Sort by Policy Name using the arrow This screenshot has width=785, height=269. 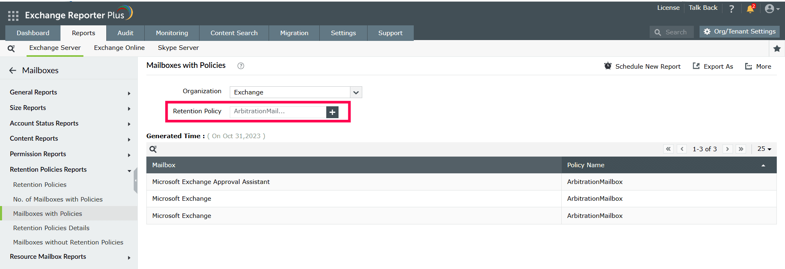click(763, 166)
